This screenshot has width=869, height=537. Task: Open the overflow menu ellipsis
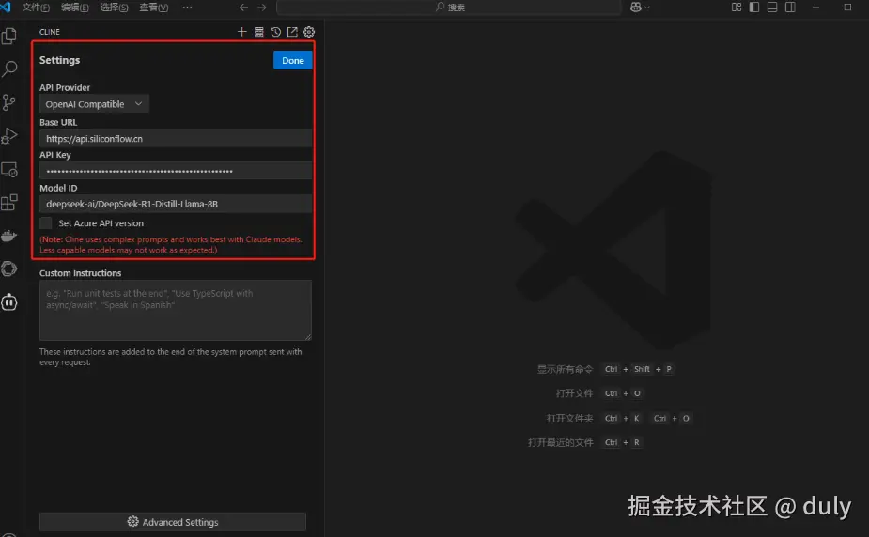coord(187,8)
